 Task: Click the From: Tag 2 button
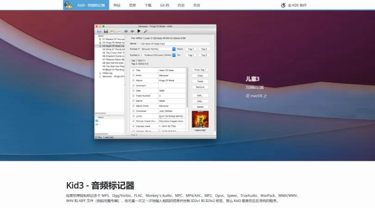click(x=204, y=49)
